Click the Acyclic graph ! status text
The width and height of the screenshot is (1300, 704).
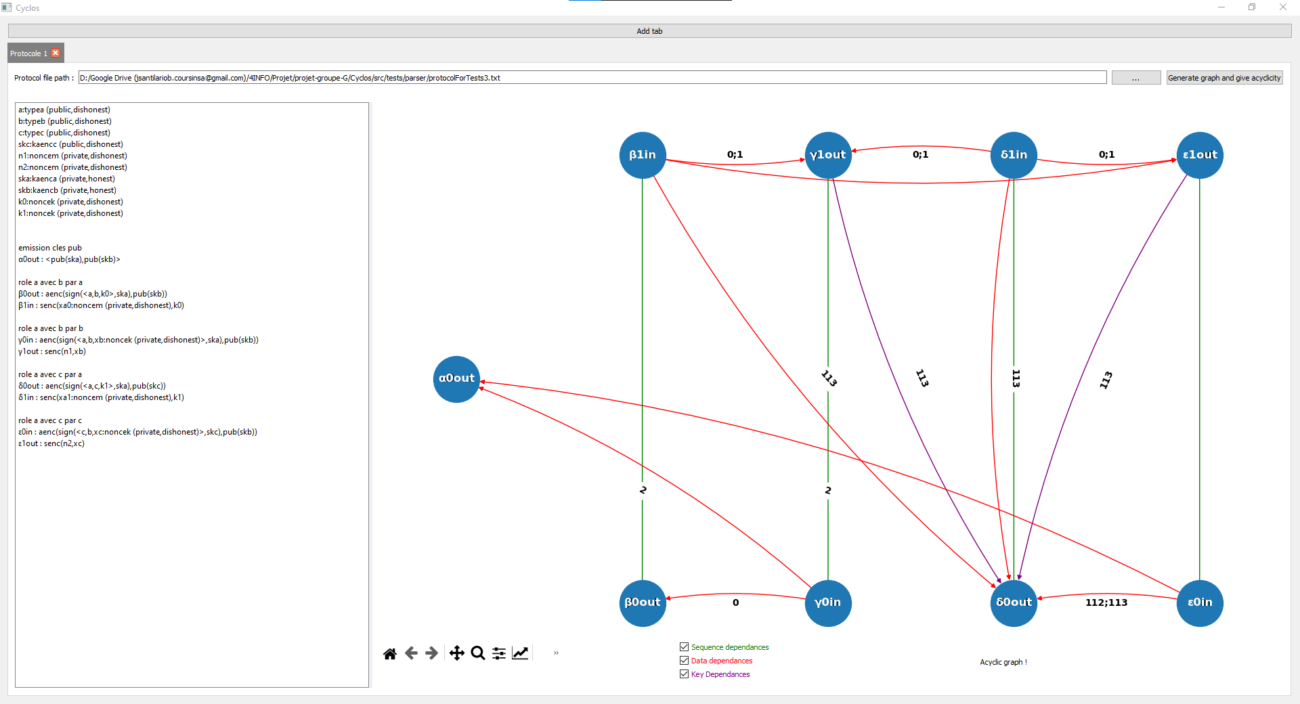click(1003, 662)
